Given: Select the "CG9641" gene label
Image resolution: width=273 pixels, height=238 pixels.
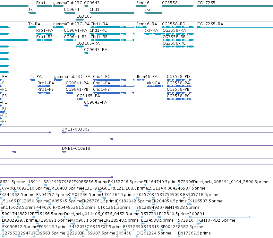Looking at the screenshot, I should pos(72,9).
